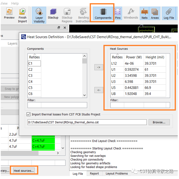Viewport: 179px width, 179px height.
Task: Open the View menu
Action: point(4,3)
